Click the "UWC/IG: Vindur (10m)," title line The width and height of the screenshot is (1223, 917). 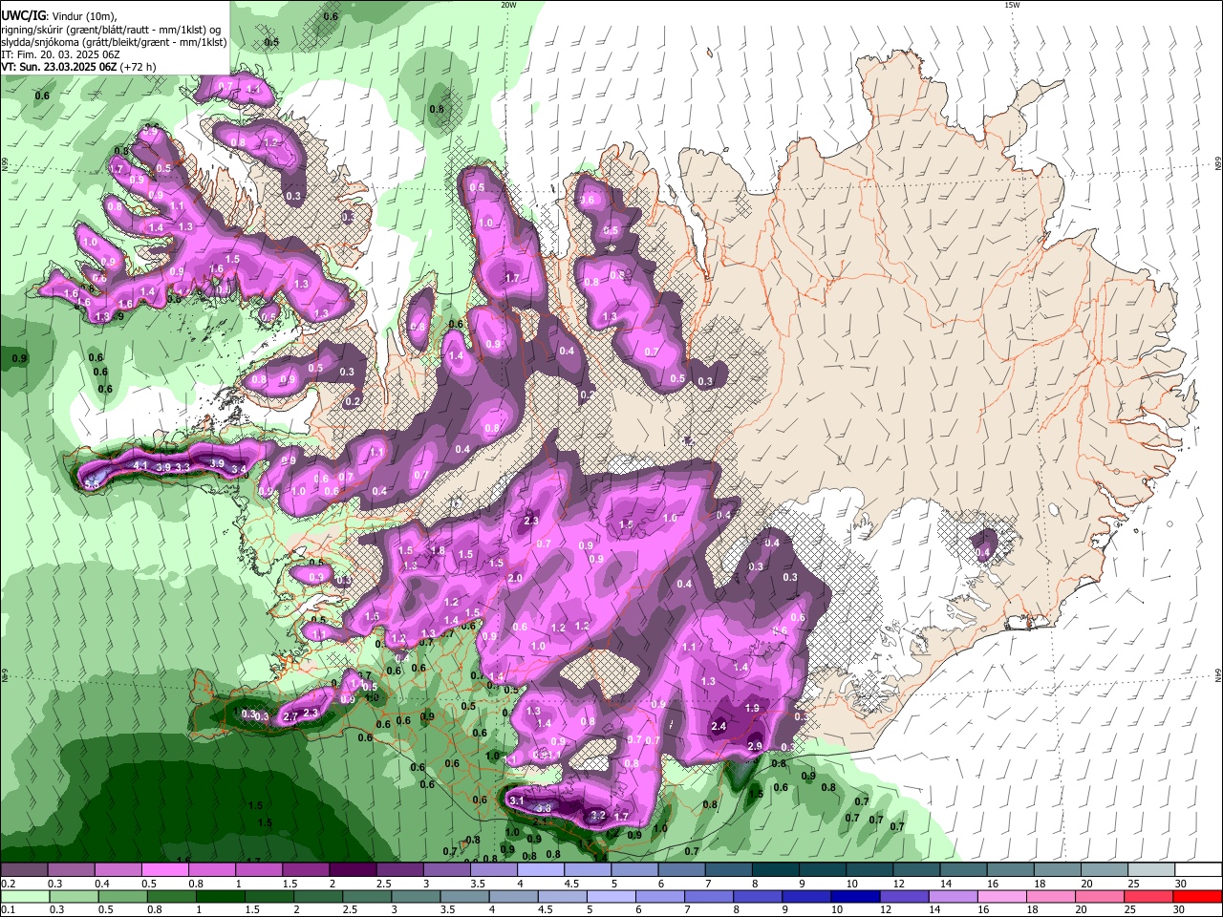[x=58, y=16]
